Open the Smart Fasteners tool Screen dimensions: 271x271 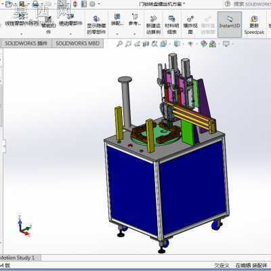(48, 25)
